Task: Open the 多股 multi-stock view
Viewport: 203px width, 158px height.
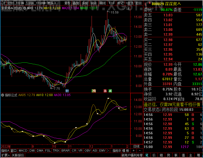Action: [x=85, y=3]
